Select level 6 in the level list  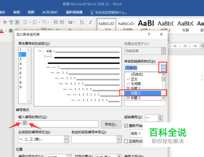[22, 73]
